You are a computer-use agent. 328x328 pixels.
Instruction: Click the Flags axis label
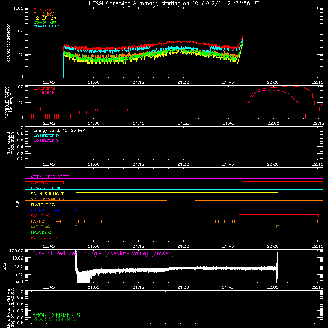(17, 205)
